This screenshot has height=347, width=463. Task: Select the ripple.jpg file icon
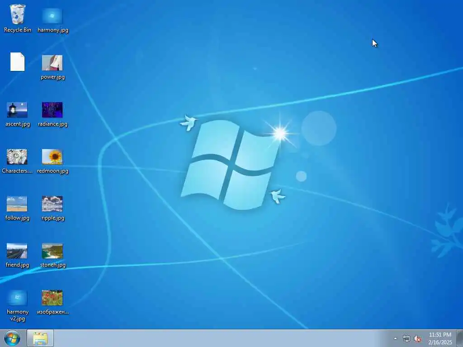pyautogui.click(x=52, y=208)
